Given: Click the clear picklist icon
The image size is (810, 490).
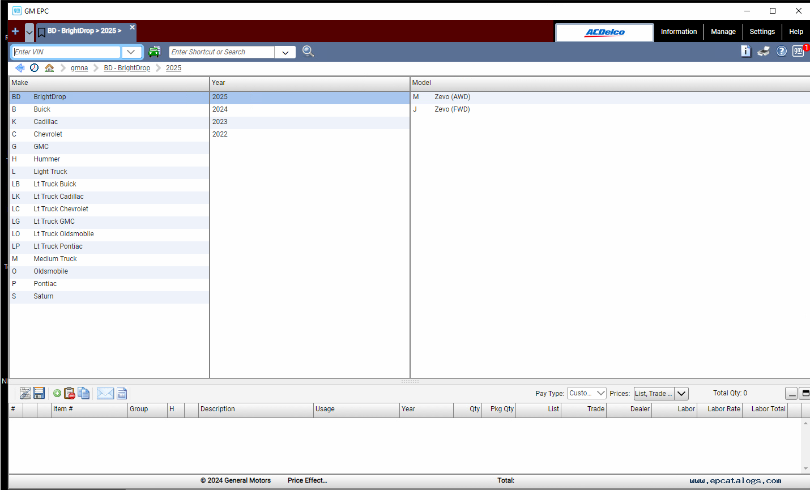Looking at the screenshot, I should tap(25, 393).
